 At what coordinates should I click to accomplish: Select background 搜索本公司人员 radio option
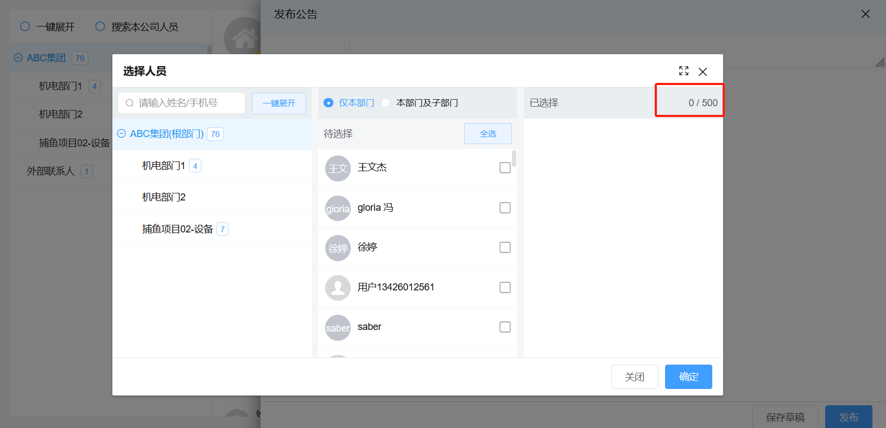pos(137,27)
